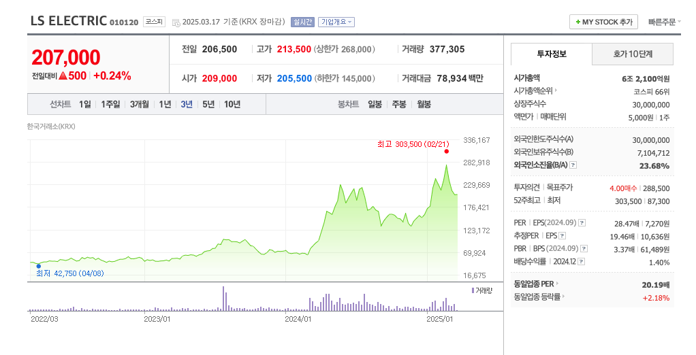This screenshot has width=696, height=355.
Task: Click the 투자의견 label
Action: click(527, 188)
